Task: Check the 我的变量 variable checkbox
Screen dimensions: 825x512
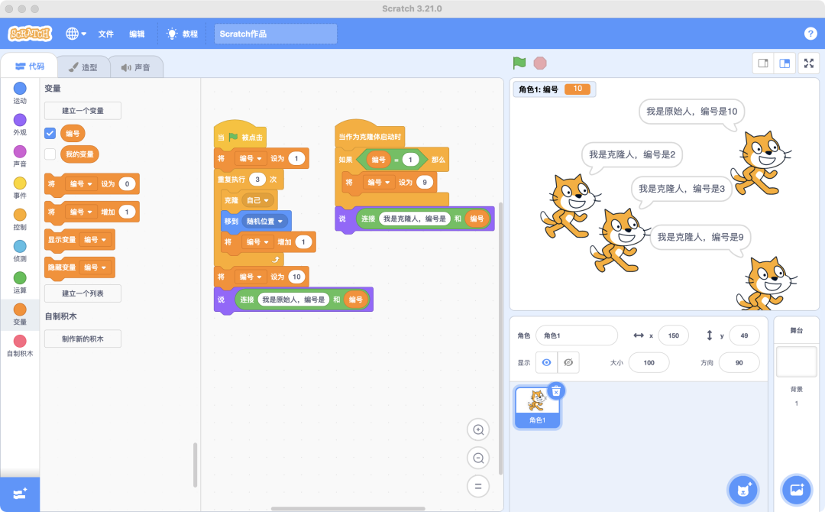Action: pos(50,154)
